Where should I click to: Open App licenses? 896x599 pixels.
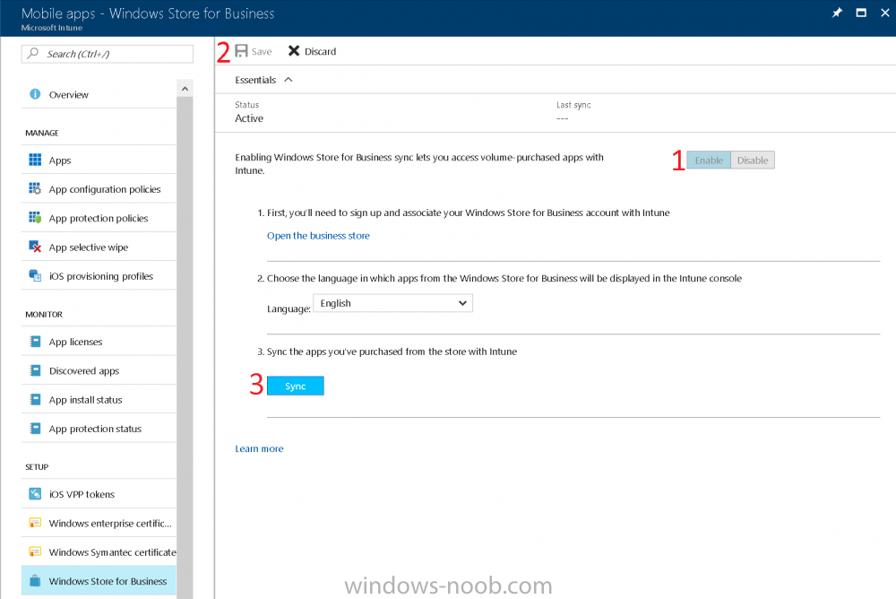[x=99, y=342]
